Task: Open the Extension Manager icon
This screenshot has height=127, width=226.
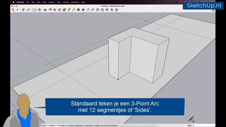Action: (x=117, y=10)
